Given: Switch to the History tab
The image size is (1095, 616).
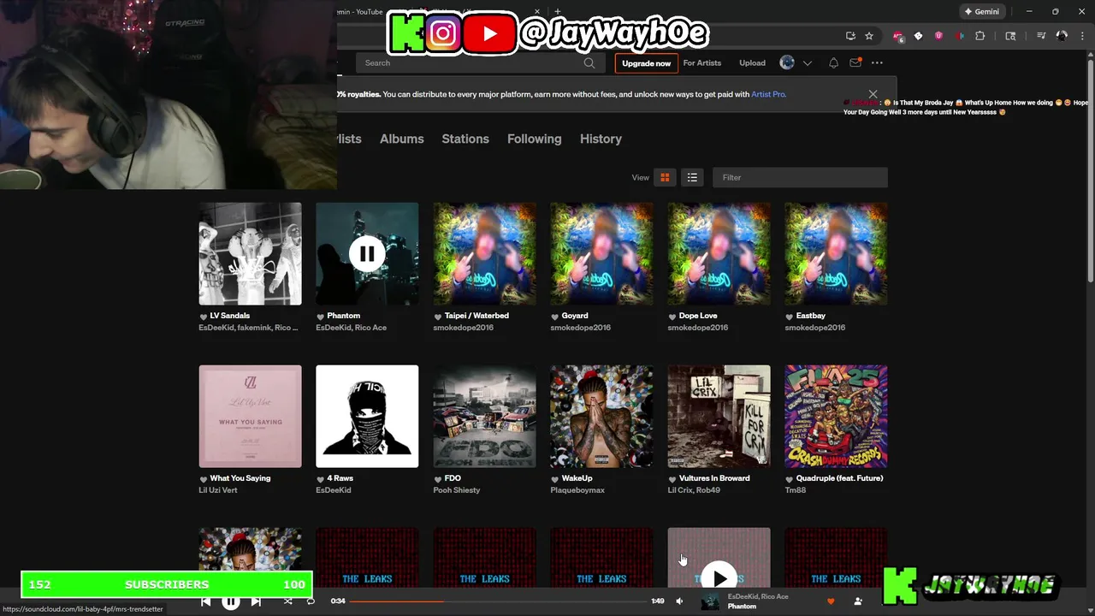Looking at the screenshot, I should pyautogui.click(x=601, y=139).
